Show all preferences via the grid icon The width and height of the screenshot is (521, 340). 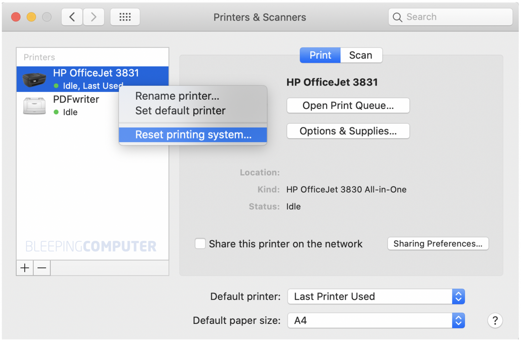click(x=125, y=17)
